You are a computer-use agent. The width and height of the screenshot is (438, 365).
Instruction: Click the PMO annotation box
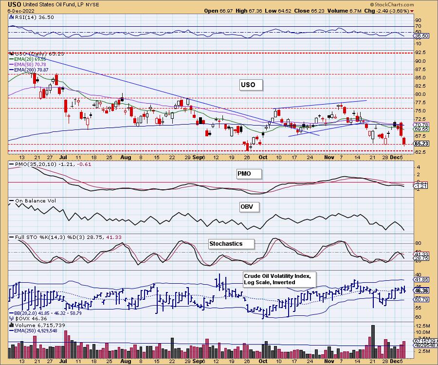click(249, 174)
